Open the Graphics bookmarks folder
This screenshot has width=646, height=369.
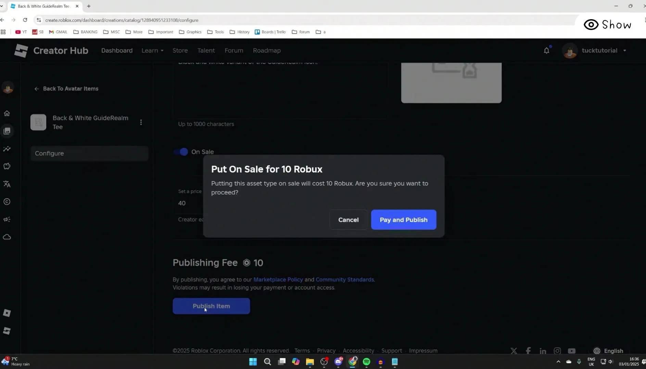pos(190,32)
